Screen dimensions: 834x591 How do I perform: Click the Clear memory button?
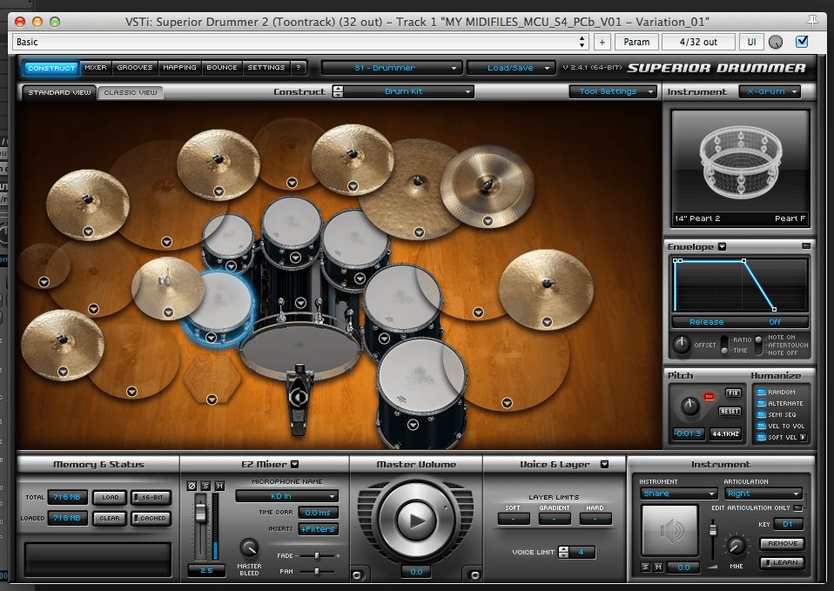tap(110, 518)
